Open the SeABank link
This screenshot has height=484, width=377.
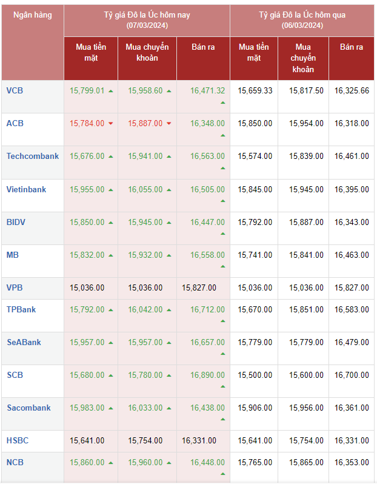click(24, 342)
